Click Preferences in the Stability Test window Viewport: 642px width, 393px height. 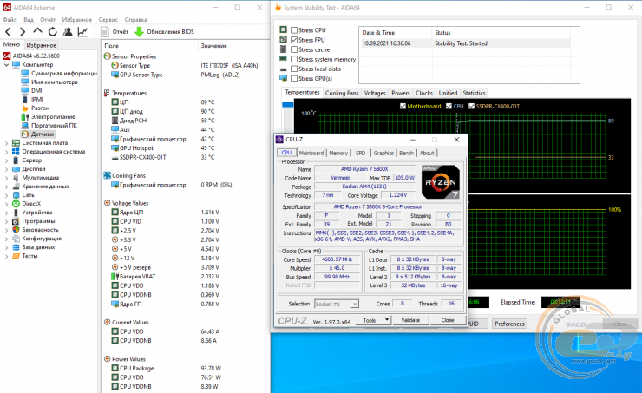tap(509, 324)
